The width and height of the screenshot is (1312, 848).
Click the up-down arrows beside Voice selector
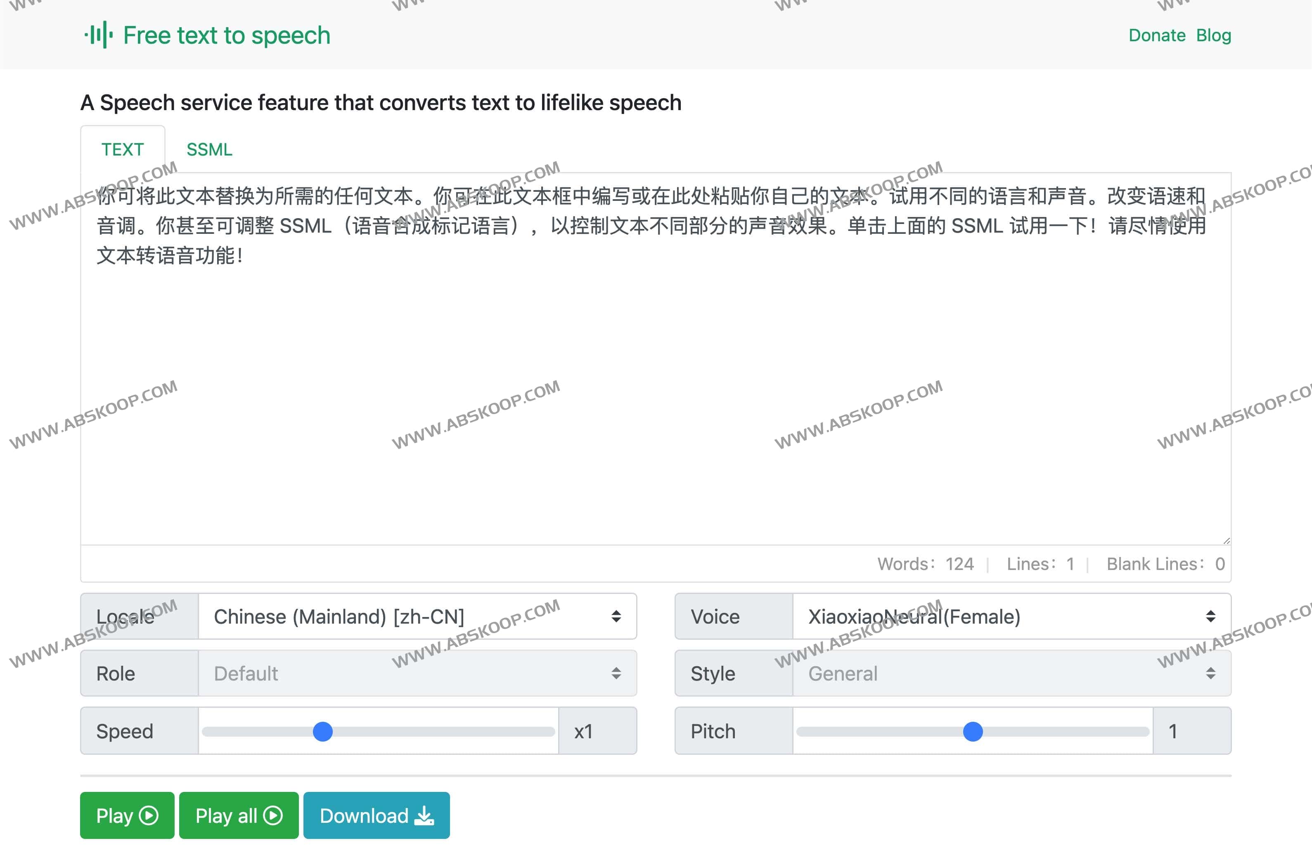point(1210,616)
